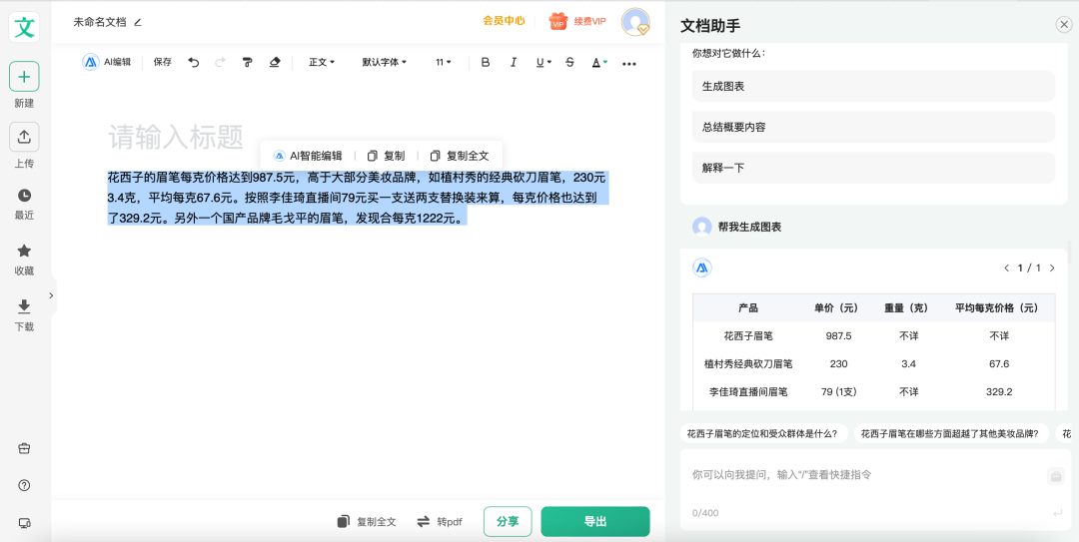Open the font color picker
1079x542 pixels.
(598, 62)
